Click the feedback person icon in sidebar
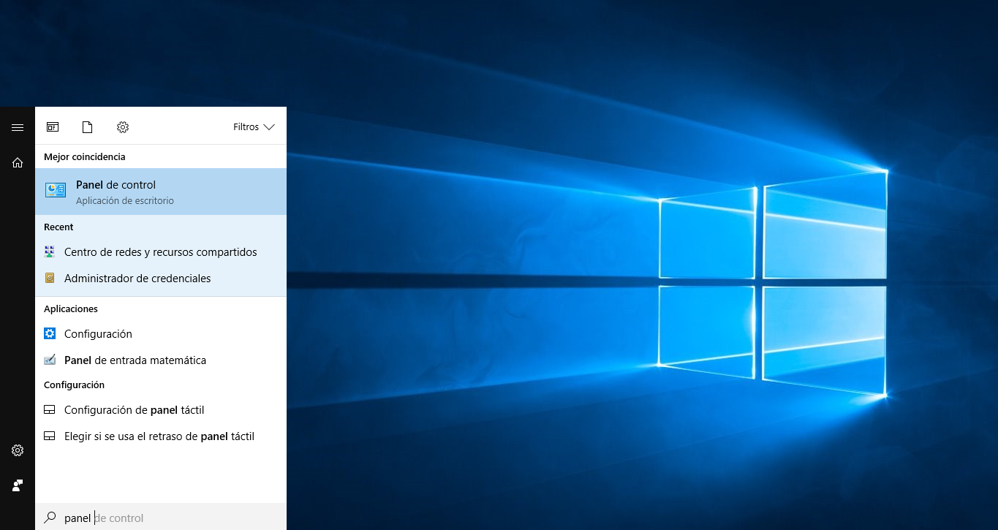Image resolution: width=998 pixels, height=530 pixels. (x=18, y=485)
